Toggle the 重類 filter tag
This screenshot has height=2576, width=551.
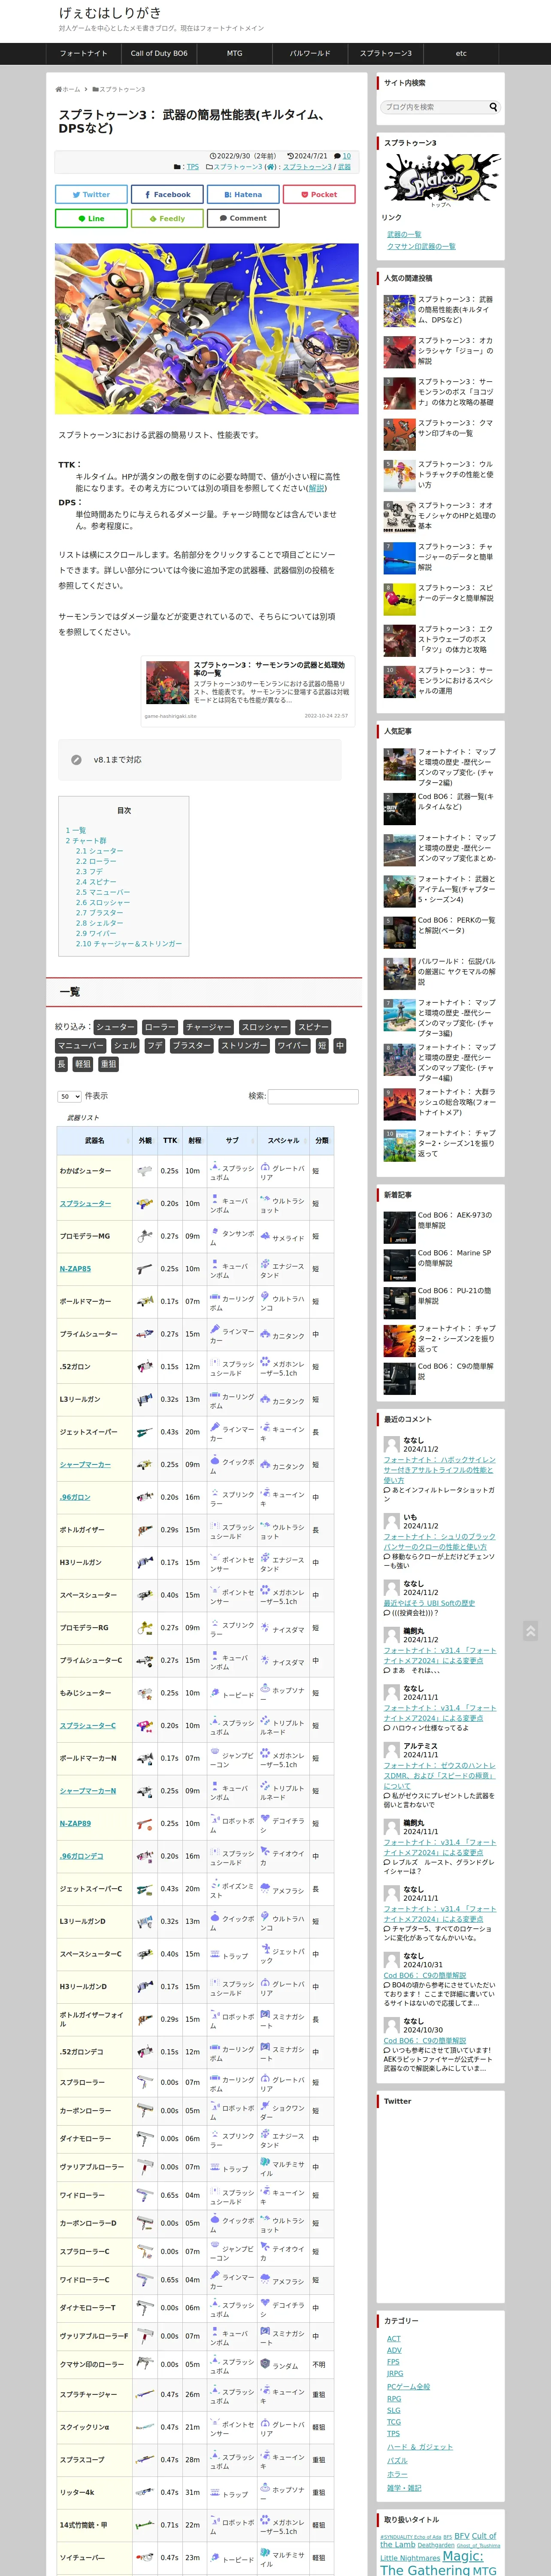[x=108, y=1064]
